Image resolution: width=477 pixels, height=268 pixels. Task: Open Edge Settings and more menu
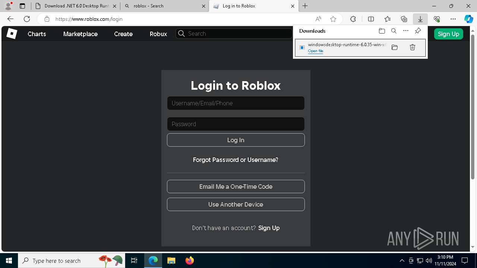[x=453, y=19]
